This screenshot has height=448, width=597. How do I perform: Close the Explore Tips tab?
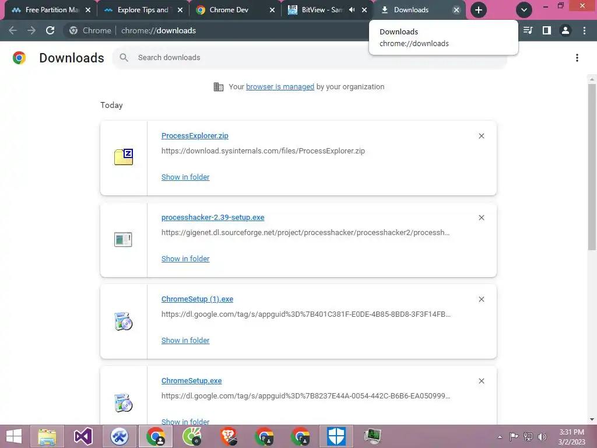tap(180, 10)
